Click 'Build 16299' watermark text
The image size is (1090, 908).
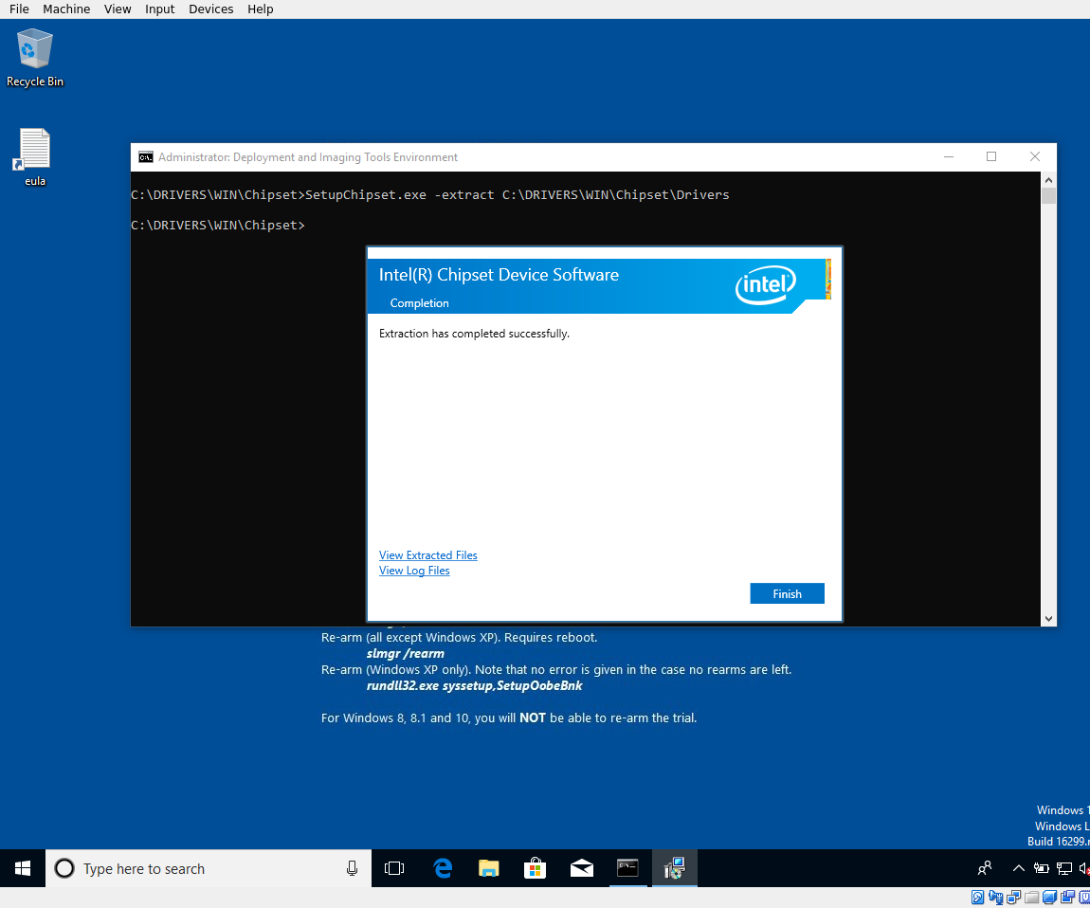pyautogui.click(x=1058, y=842)
